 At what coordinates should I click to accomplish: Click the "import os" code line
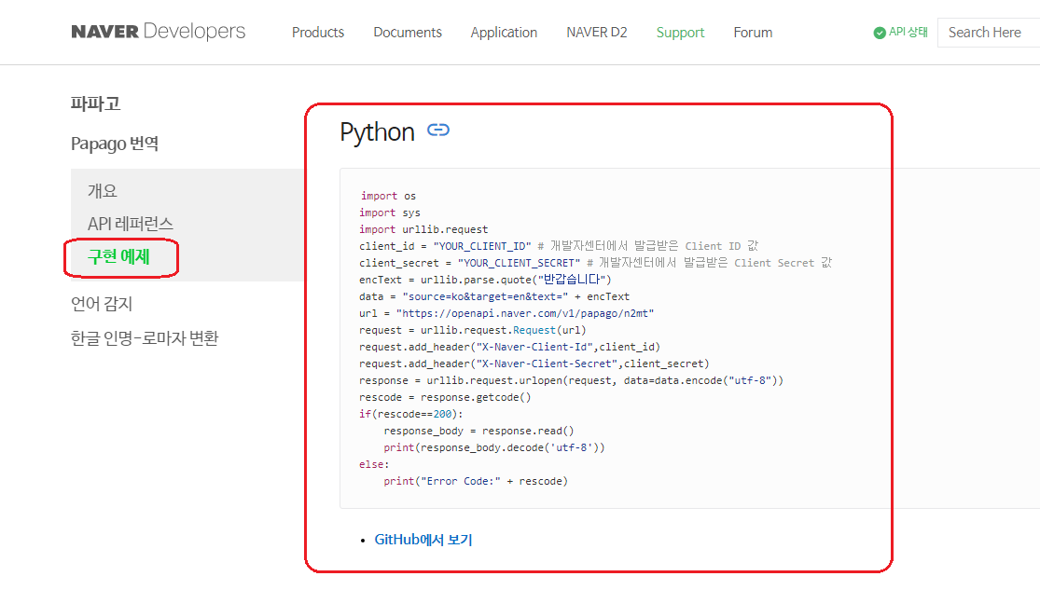(x=388, y=196)
